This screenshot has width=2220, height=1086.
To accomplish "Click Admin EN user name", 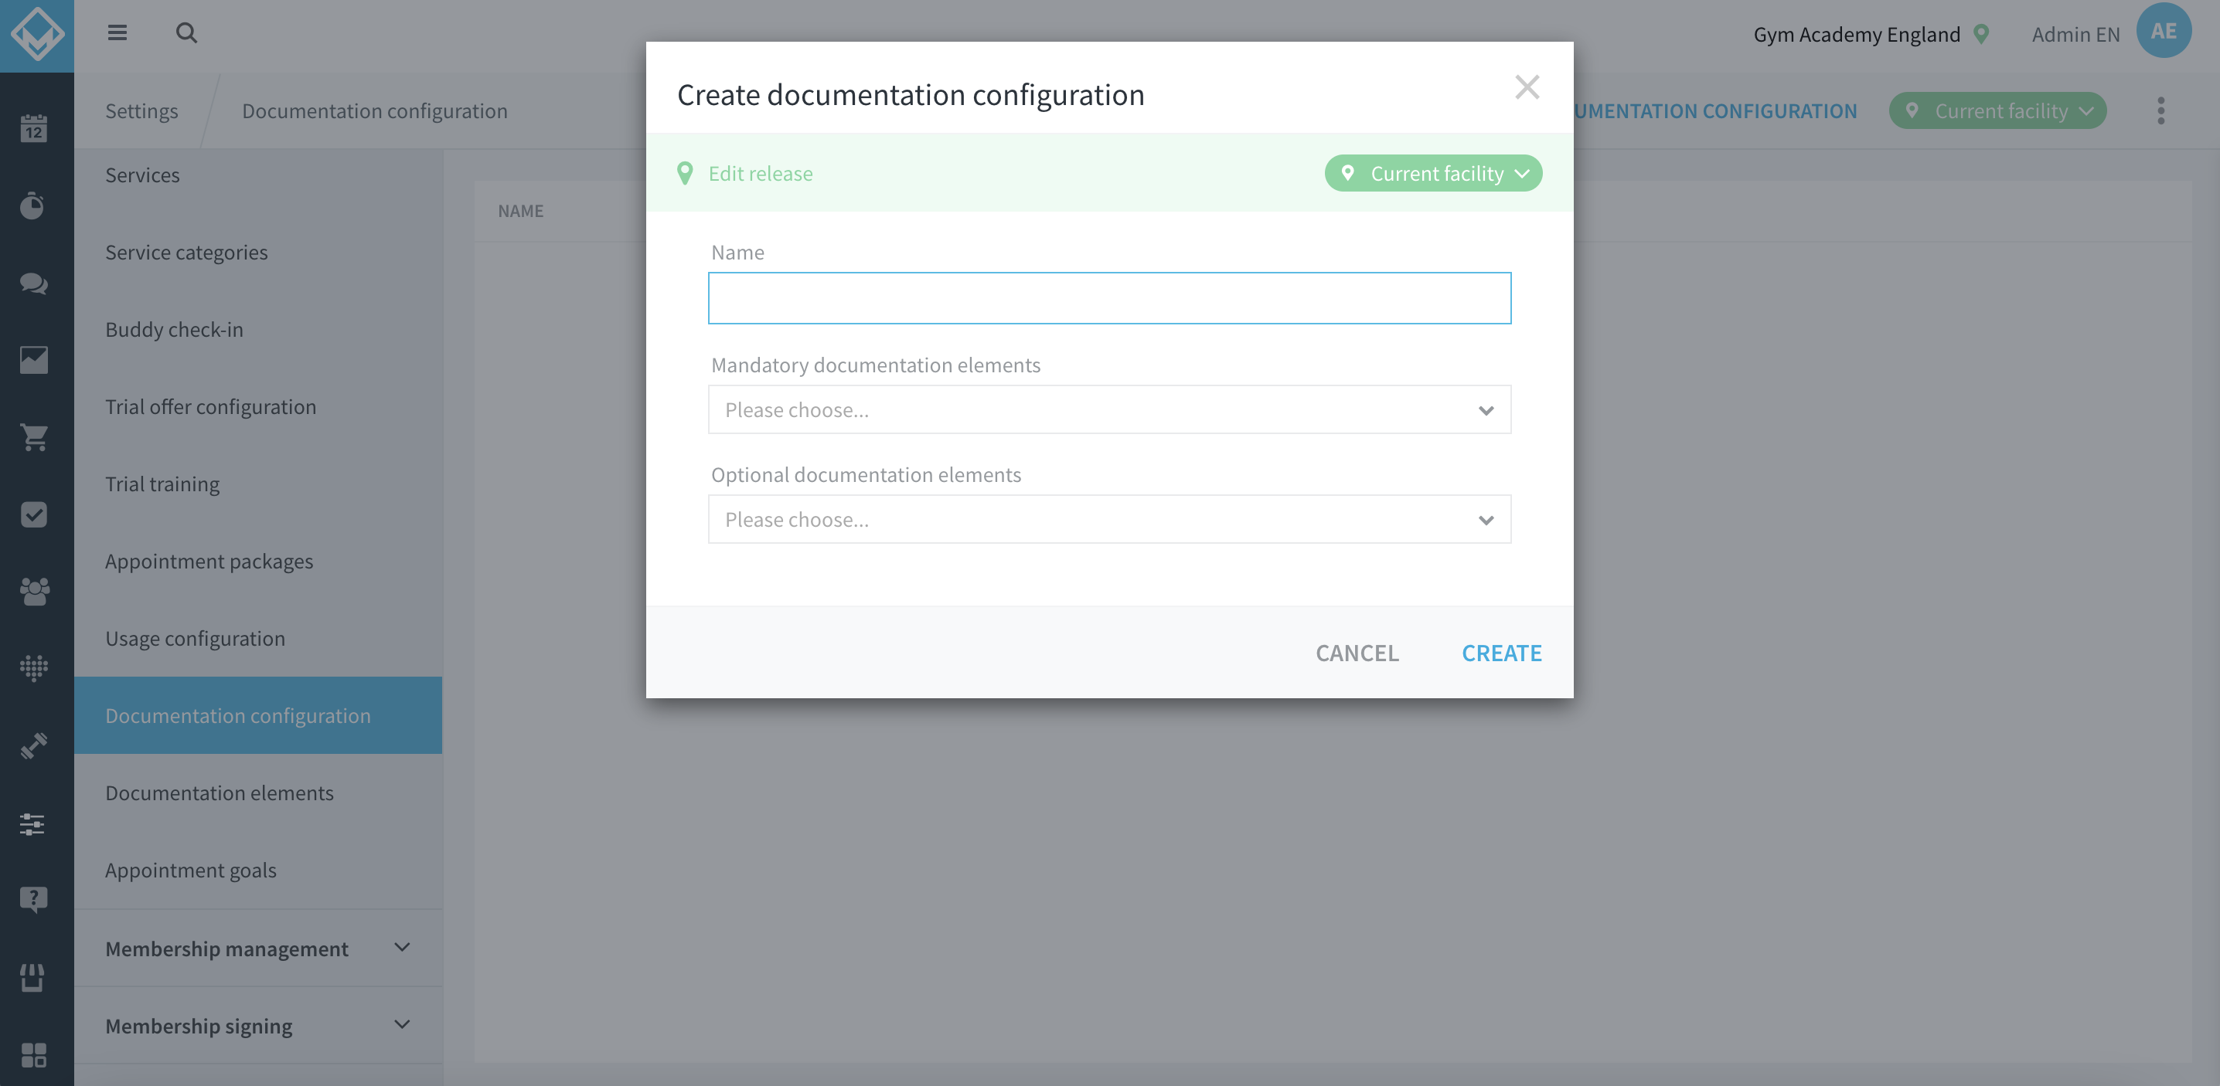I will point(2075,35).
